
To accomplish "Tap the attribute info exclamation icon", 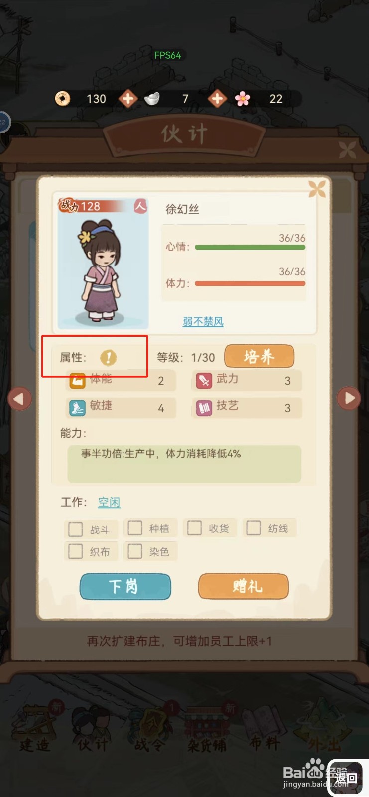I will click(108, 357).
